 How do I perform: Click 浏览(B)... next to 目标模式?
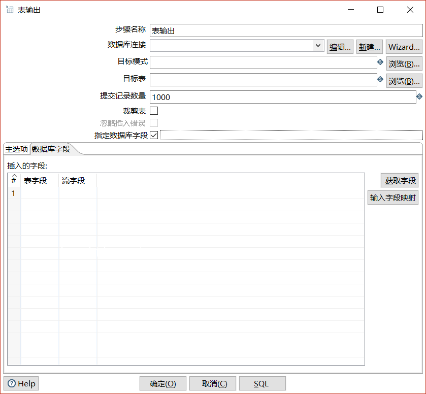coord(404,64)
